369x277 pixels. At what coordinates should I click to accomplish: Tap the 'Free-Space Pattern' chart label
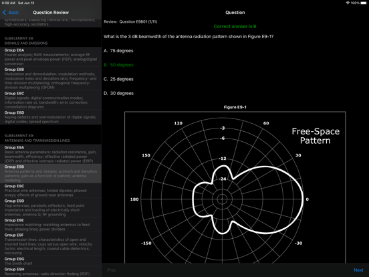click(x=316, y=136)
